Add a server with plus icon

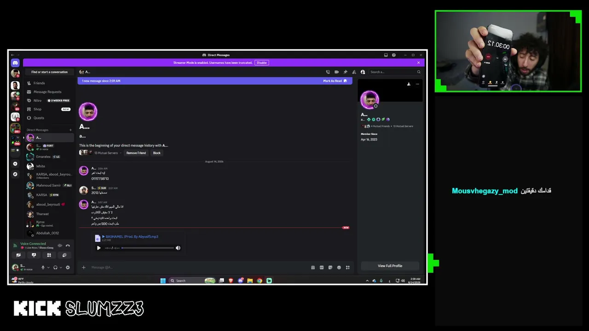point(15,164)
